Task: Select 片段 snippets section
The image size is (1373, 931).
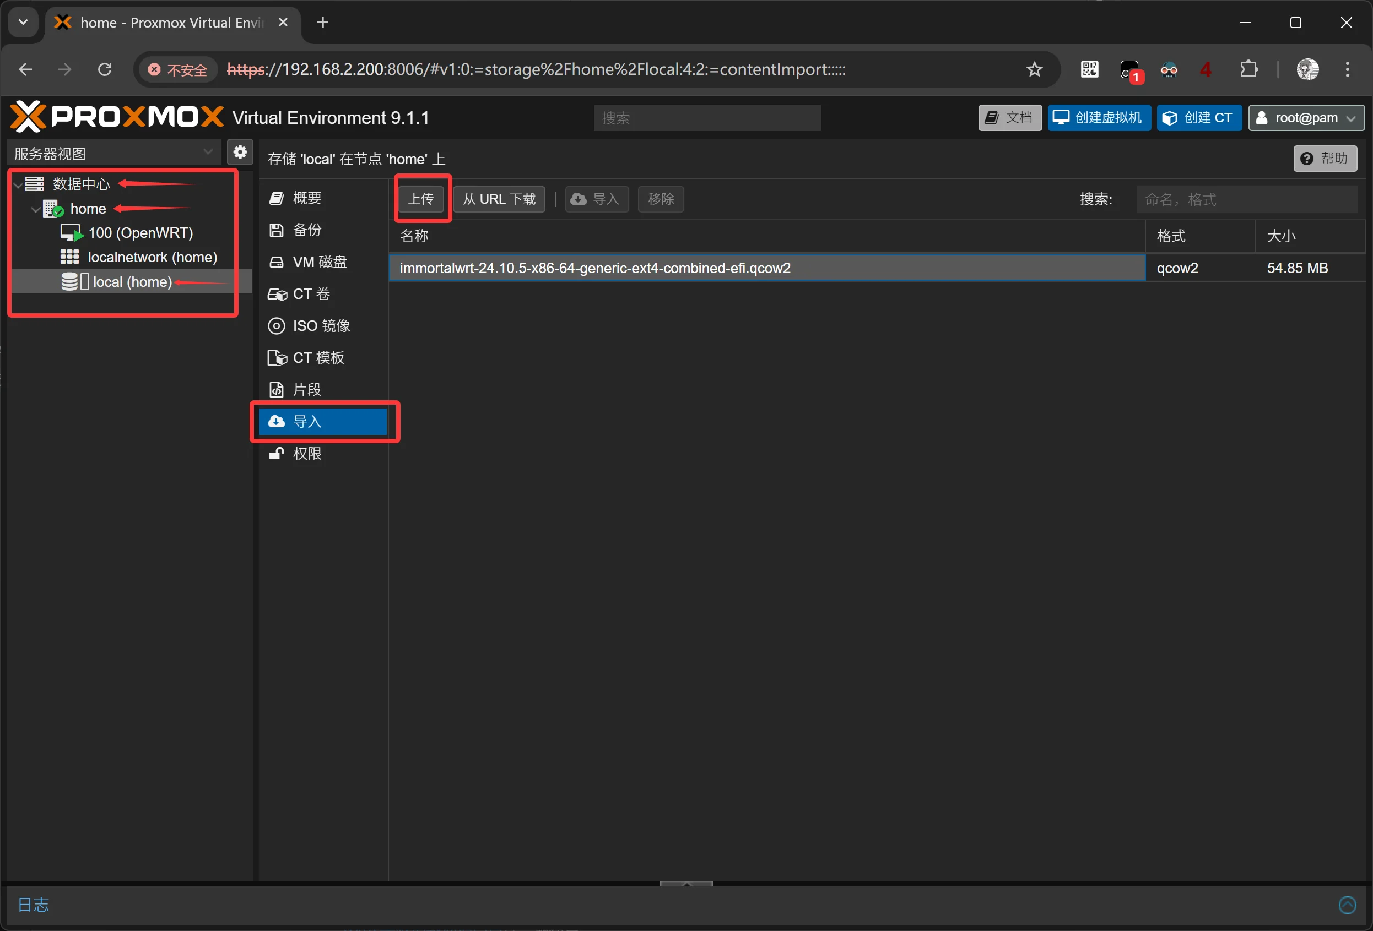Action: tap(307, 390)
